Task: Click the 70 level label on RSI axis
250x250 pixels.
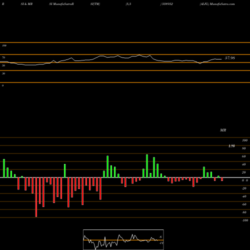Action: 3,57
